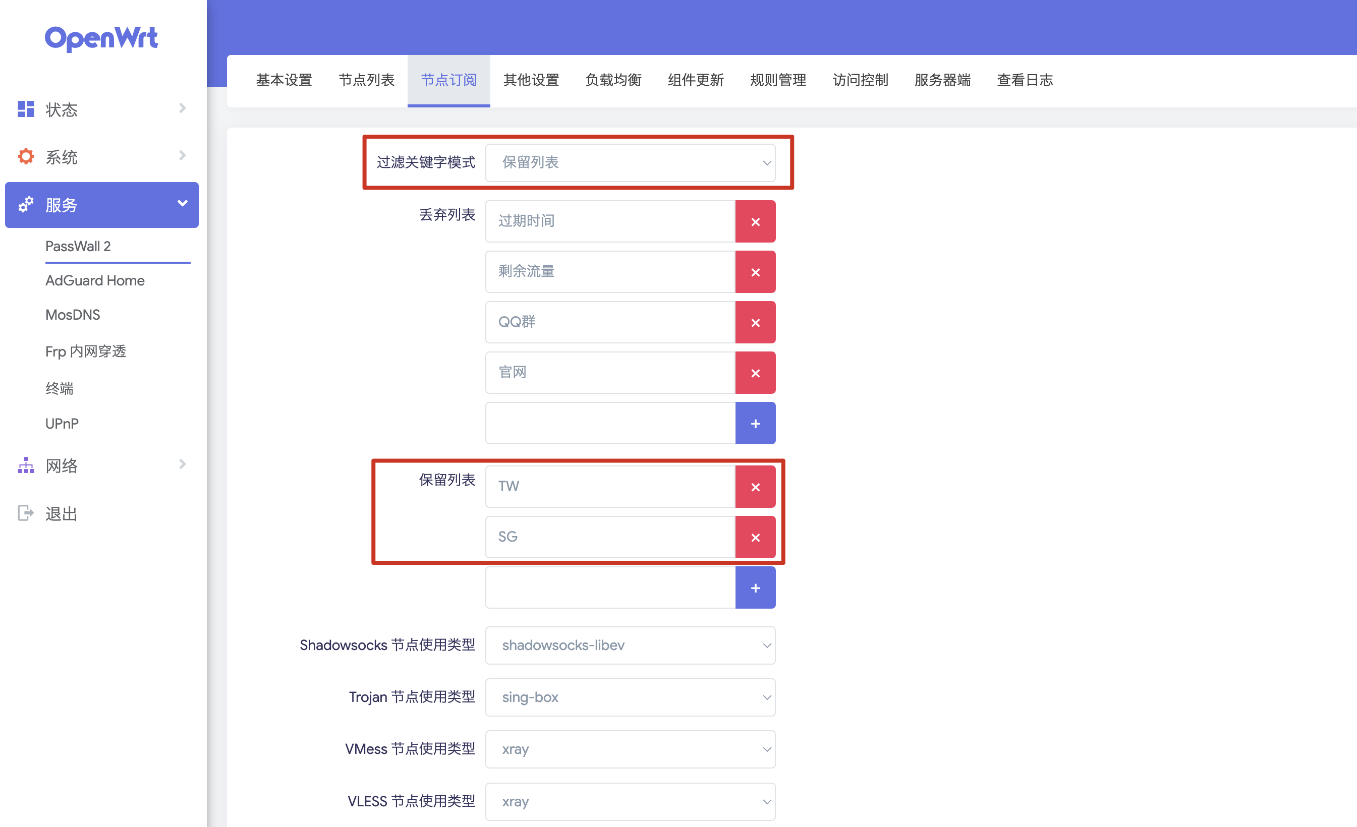Select the 节点订阅 tab

click(449, 80)
